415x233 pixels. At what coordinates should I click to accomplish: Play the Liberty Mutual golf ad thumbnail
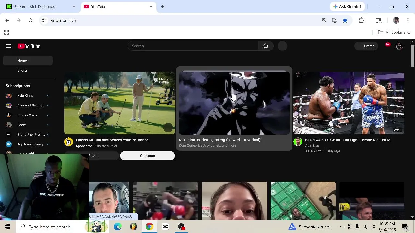[x=120, y=103]
